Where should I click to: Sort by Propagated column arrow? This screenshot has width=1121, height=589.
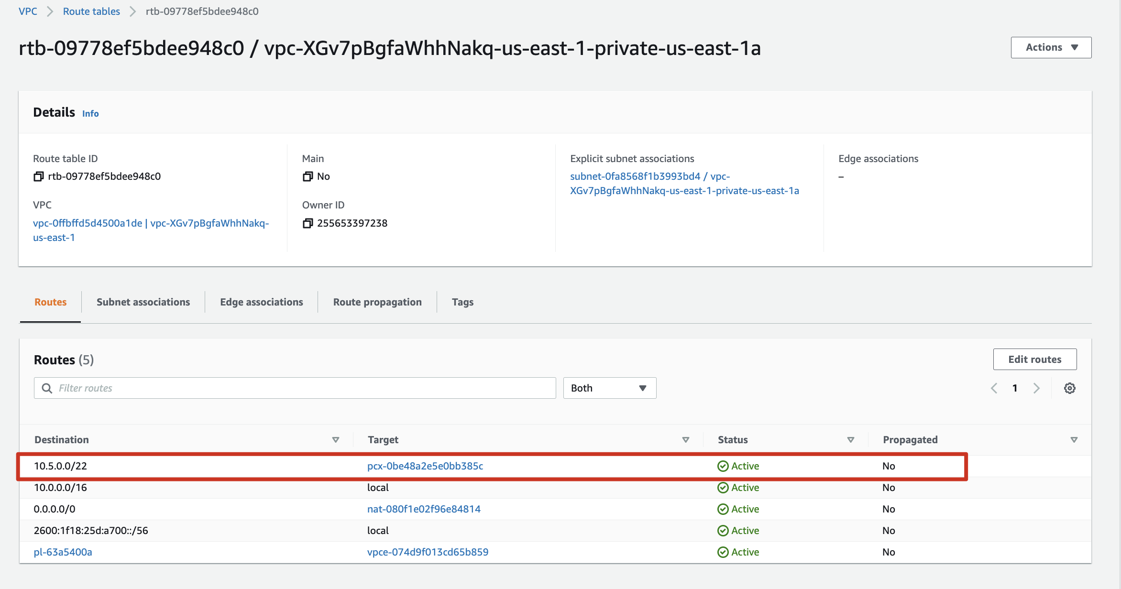[1074, 440]
